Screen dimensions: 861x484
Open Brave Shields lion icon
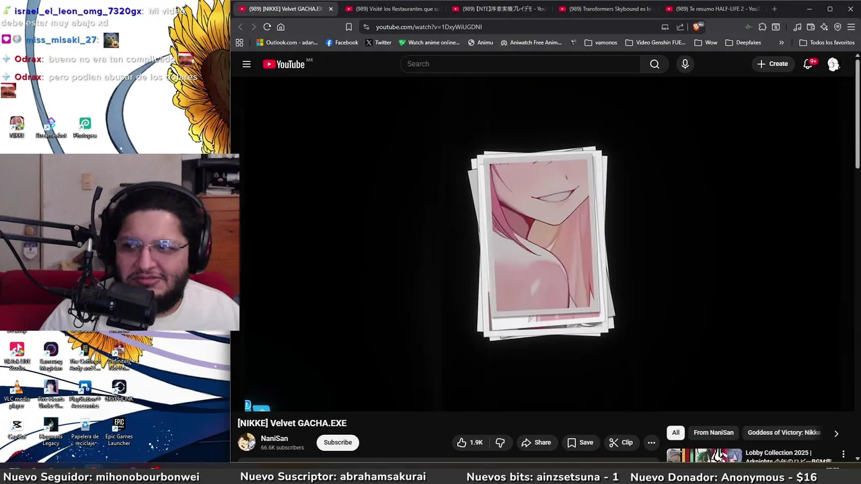click(698, 27)
